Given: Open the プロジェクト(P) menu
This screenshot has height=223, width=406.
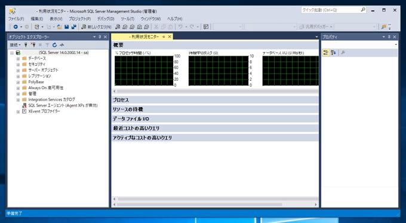Looking at the screenshot, I should pos(80,19).
